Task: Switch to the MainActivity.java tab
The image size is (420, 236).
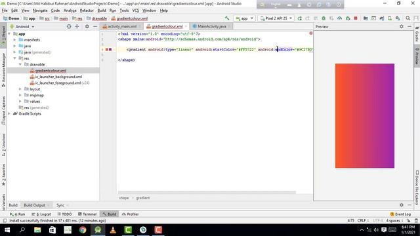Action: pos(211,26)
